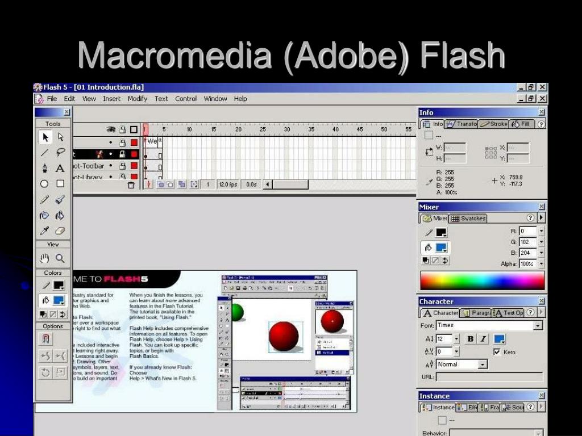Open the Modify menu
This screenshot has width=582, height=436.
[x=138, y=99]
